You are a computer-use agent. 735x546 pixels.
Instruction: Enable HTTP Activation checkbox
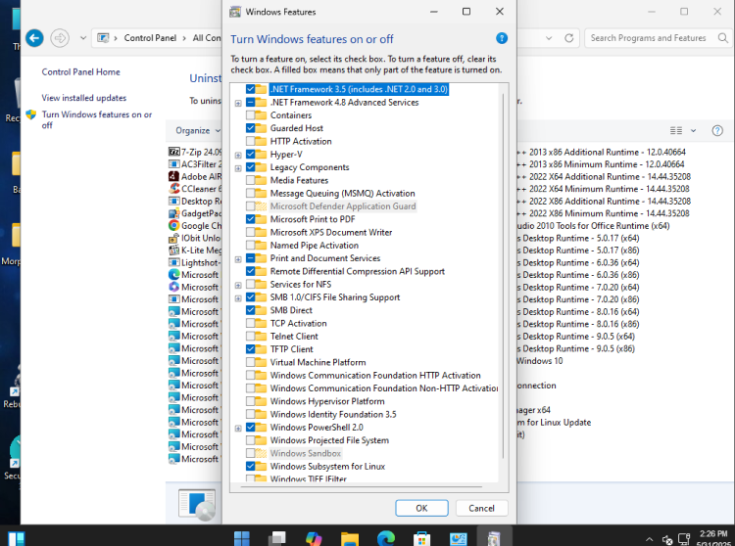pos(250,141)
